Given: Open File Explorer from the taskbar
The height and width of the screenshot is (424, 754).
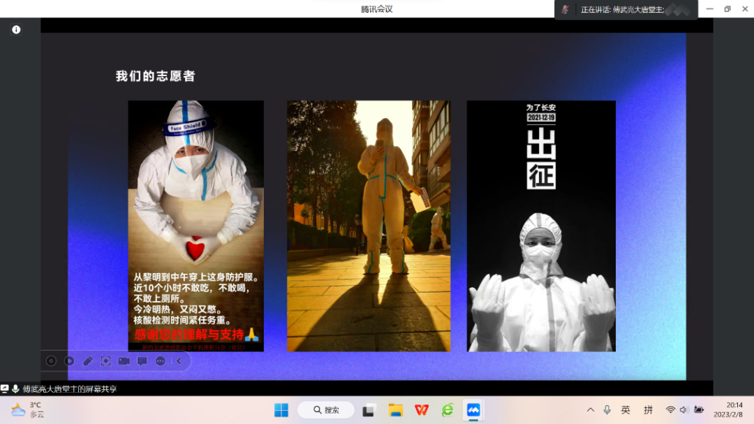Looking at the screenshot, I should pos(396,410).
